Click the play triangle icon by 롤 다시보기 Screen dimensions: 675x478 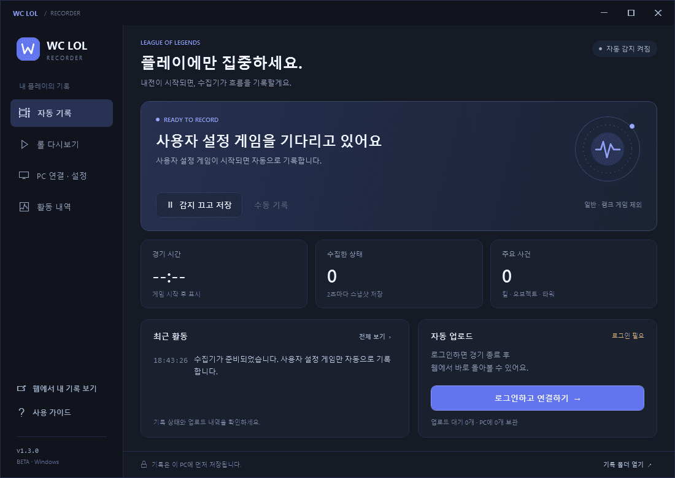tap(25, 145)
